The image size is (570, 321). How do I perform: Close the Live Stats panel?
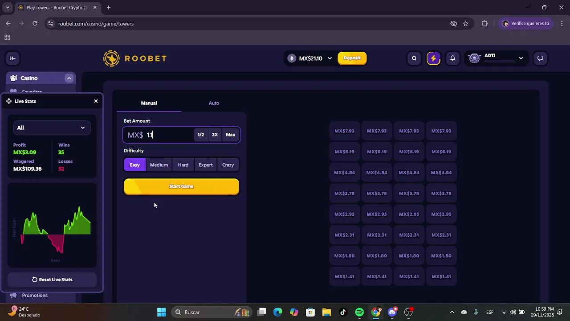click(x=96, y=101)
